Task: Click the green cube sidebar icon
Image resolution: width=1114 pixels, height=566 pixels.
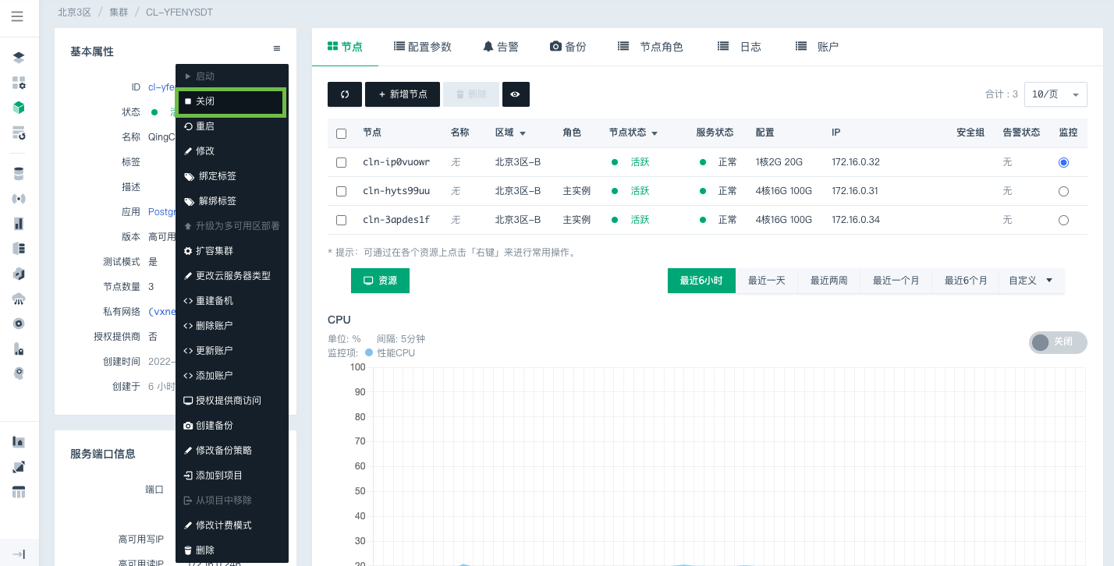Action: [x=19, y=108]
